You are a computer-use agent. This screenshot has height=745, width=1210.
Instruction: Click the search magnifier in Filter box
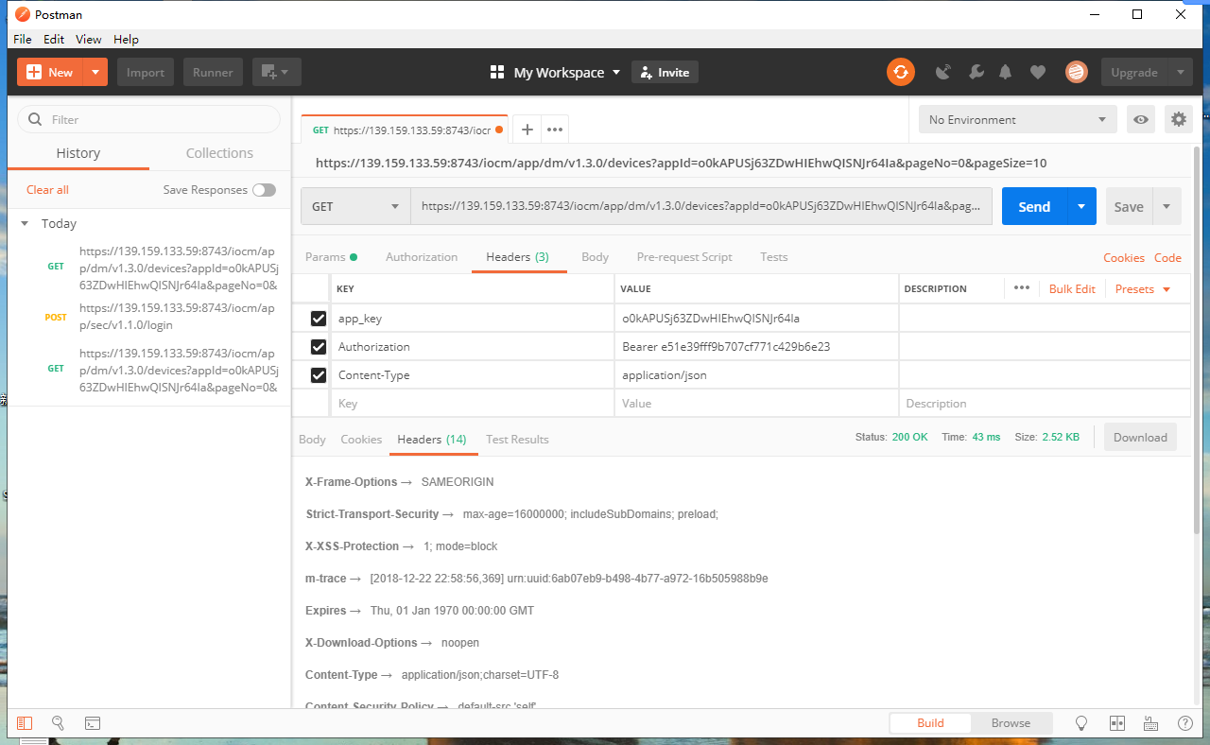point(36,119)
